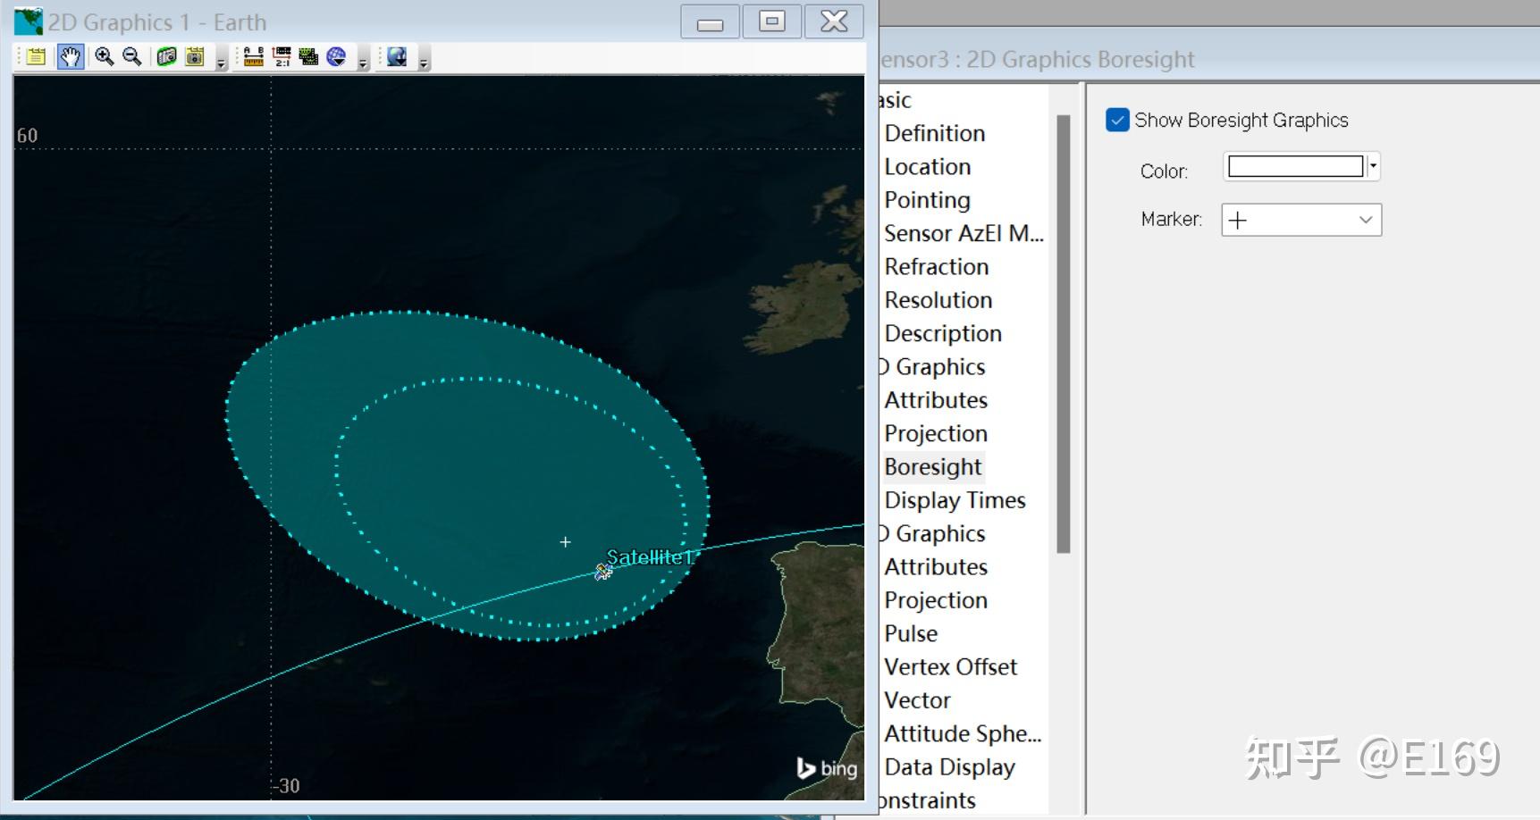Open Sensor AzEl Mask page
This screenshot has height=820, width=1540.
click(964, 233)
